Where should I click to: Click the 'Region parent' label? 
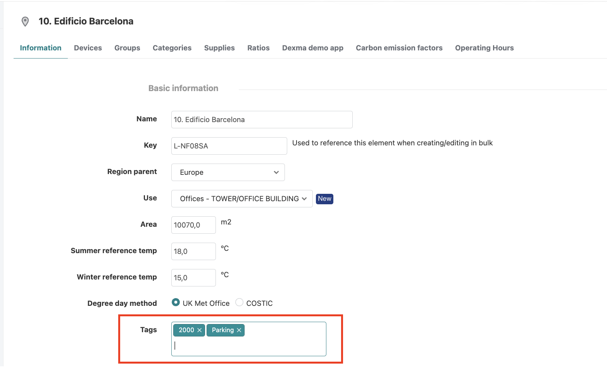132,172
